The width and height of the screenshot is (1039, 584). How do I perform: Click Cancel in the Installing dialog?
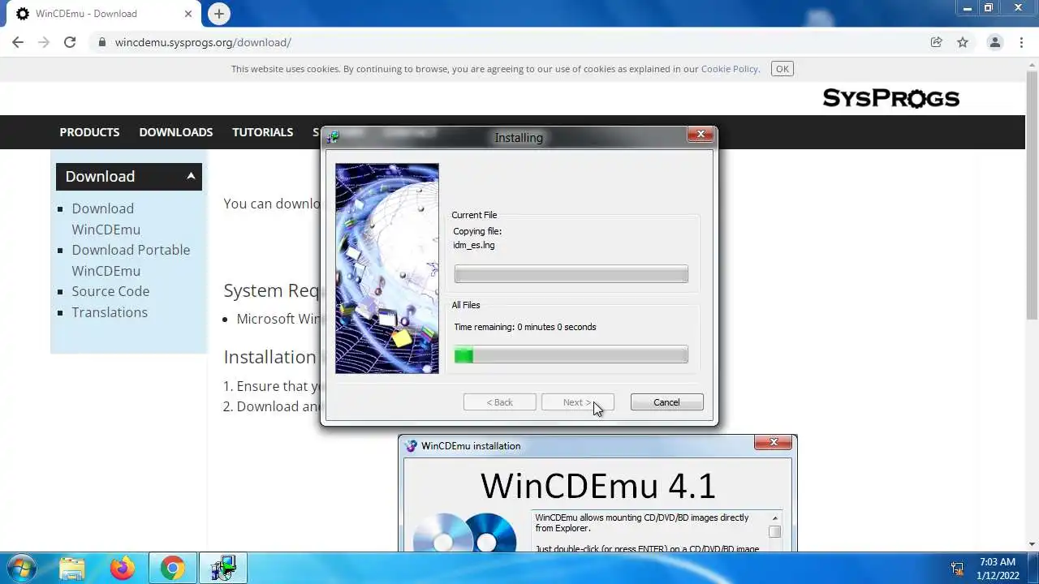point(666,402)
